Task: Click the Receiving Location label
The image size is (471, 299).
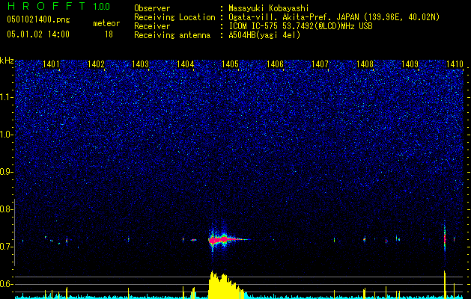Action: tap(174, 18)
